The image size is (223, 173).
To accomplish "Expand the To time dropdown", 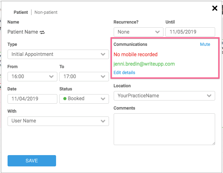I will [x=84, y=77].
